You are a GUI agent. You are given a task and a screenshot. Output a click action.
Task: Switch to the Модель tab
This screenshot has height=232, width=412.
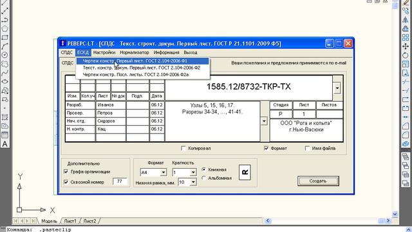(50, 221)
